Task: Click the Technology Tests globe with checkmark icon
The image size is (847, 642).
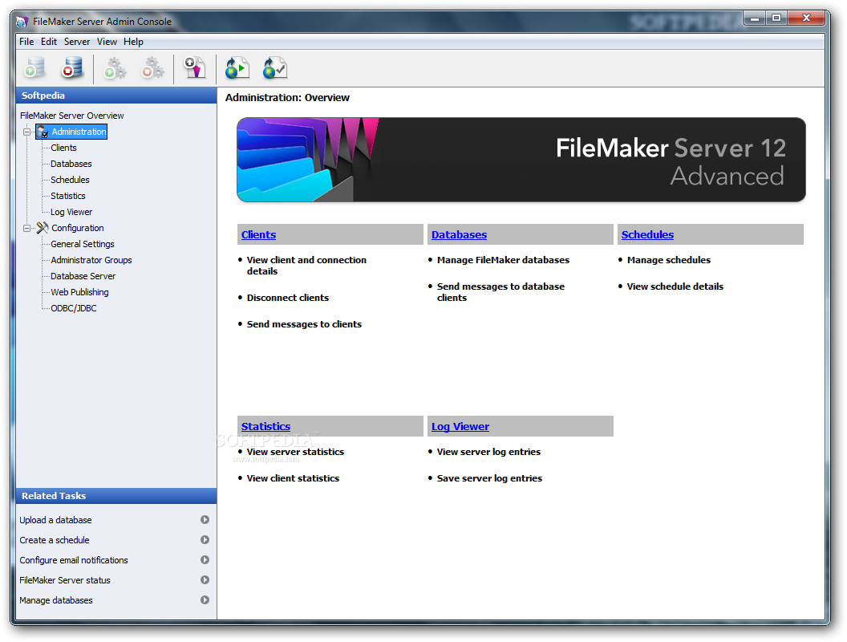Action: pos(274,69)
